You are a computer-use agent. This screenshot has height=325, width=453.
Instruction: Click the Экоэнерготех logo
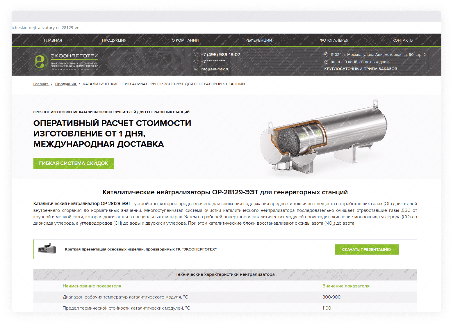coord(66,62)
